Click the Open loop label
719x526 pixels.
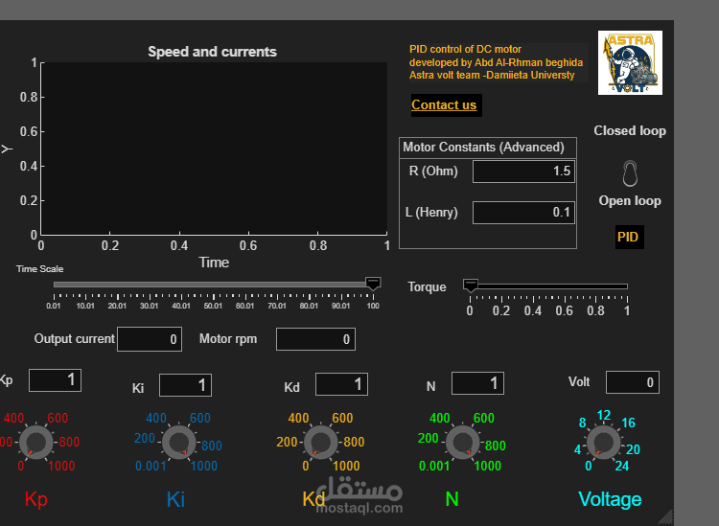coord(630,200)
